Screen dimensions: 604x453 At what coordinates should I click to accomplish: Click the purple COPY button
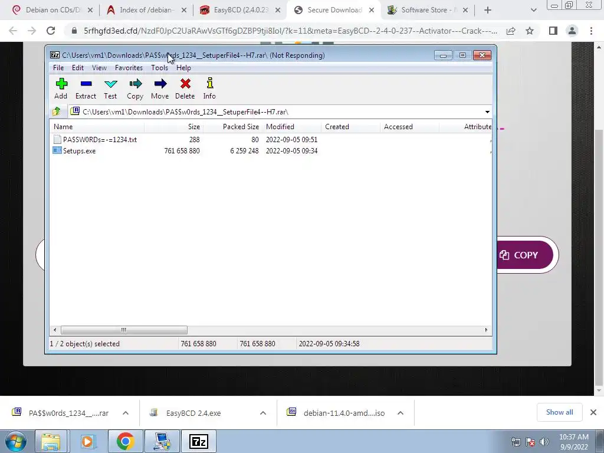(x=524, y=255)
